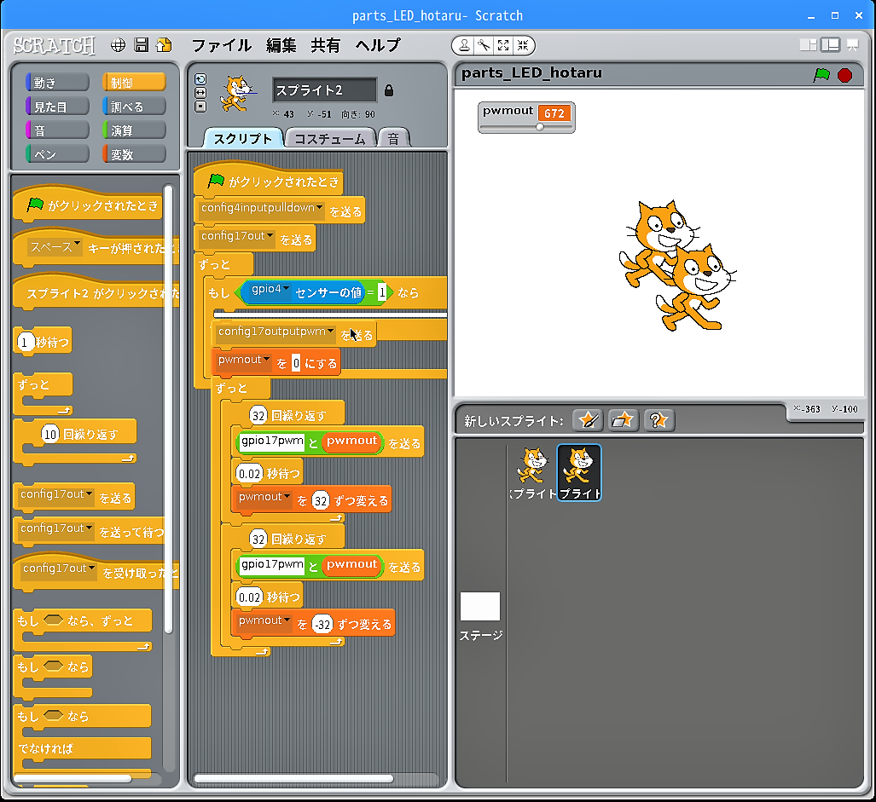
Task: Set rotation style to left-right flip only
Action: (x=200, y=93)
